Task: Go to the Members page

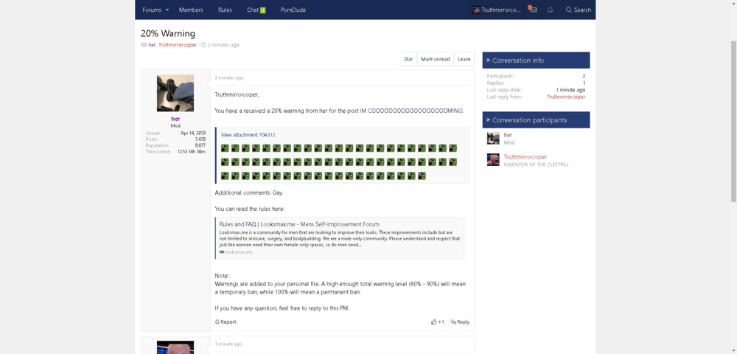Action: (x=191, y=10)
